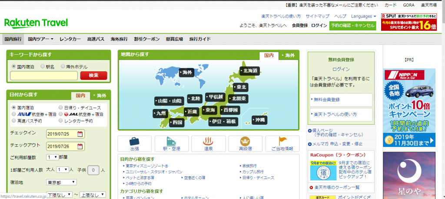Switch map search to 海外 tab
This screenshot has width=445, height=199.
click(x=289, y=55)
